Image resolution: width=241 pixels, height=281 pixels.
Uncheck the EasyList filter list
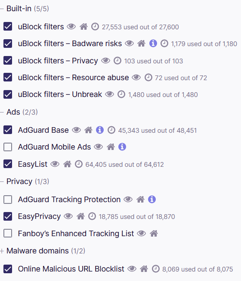coord(8,164)
